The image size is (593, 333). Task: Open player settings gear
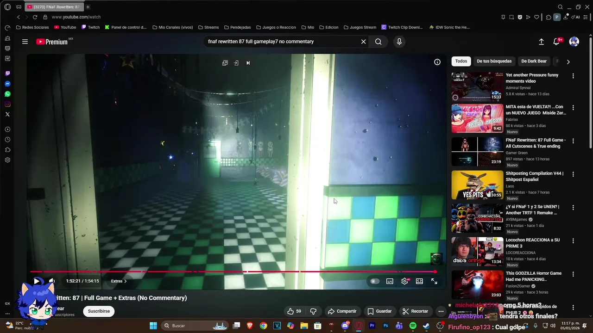(x=404, y=281)
